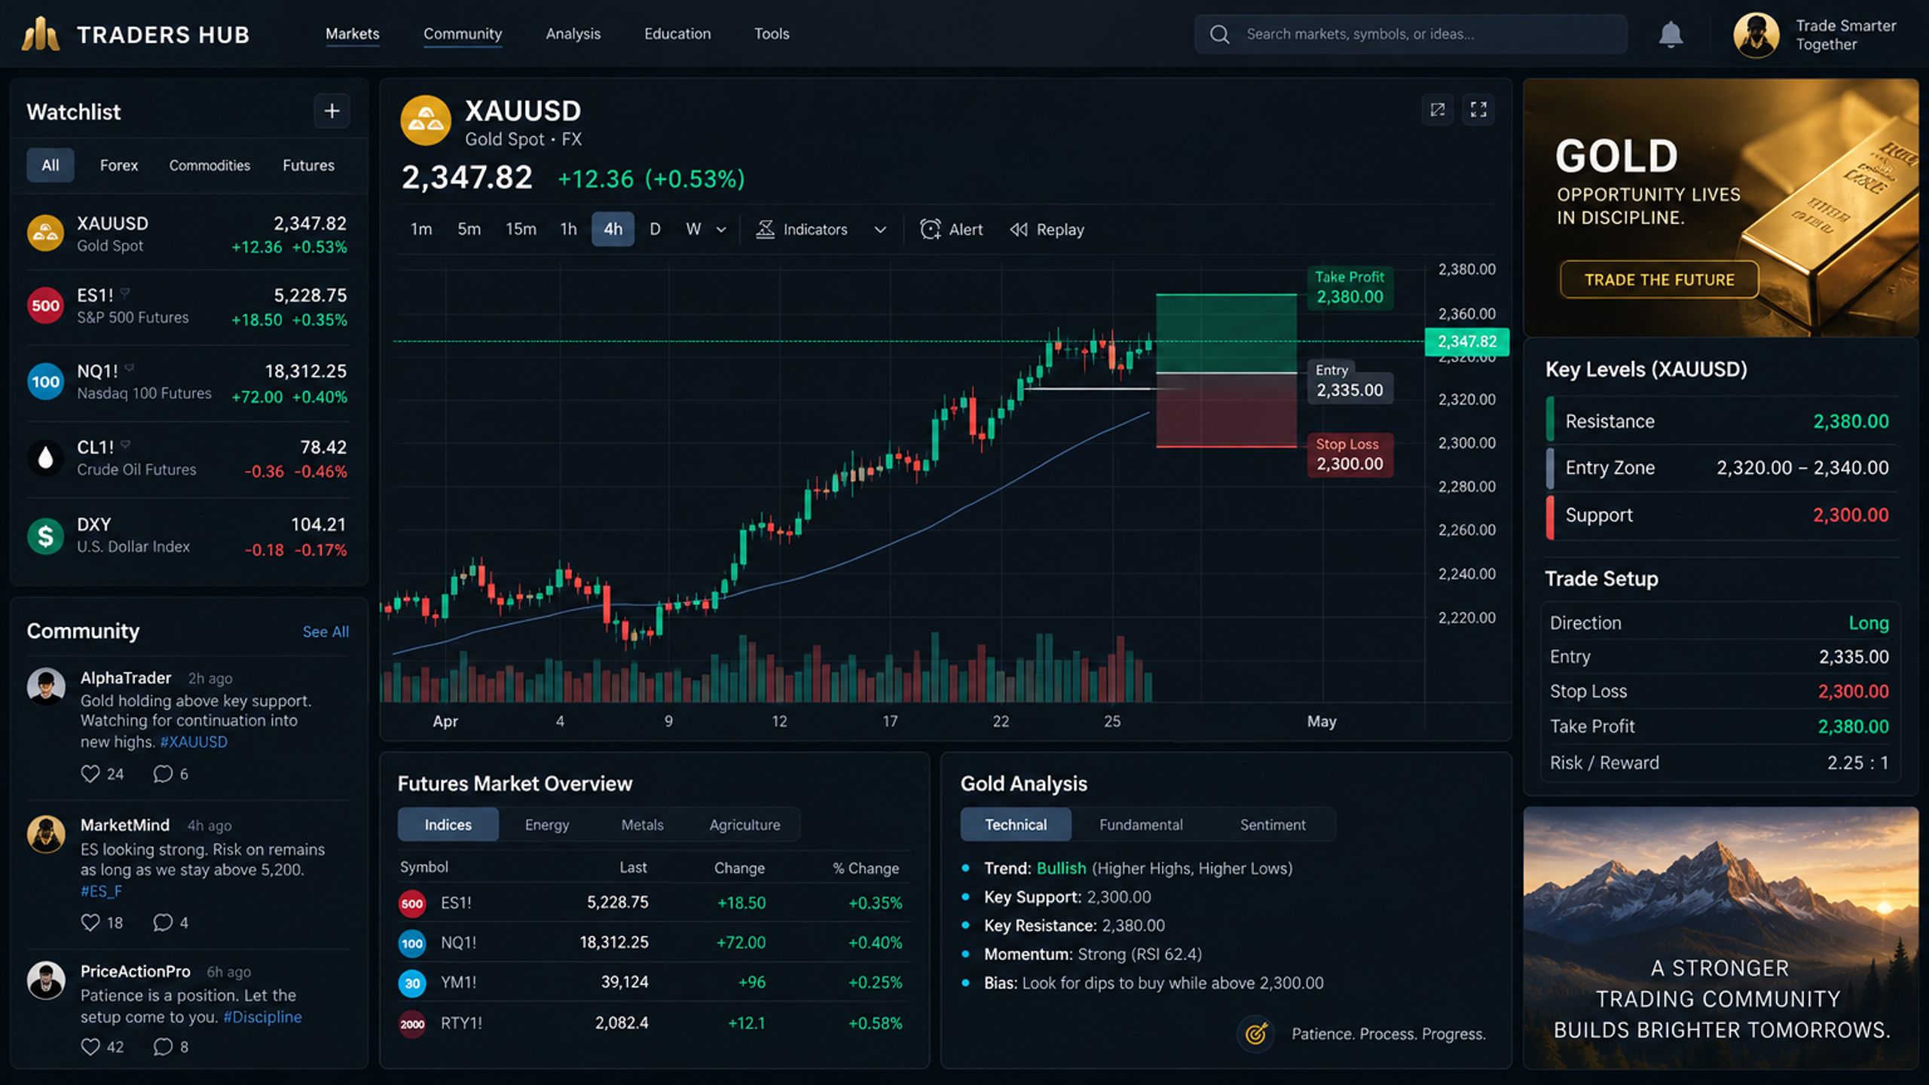Screen dimensions: 1929x1085
Task: Open the Community top menu
Action: tap(463, 34)
